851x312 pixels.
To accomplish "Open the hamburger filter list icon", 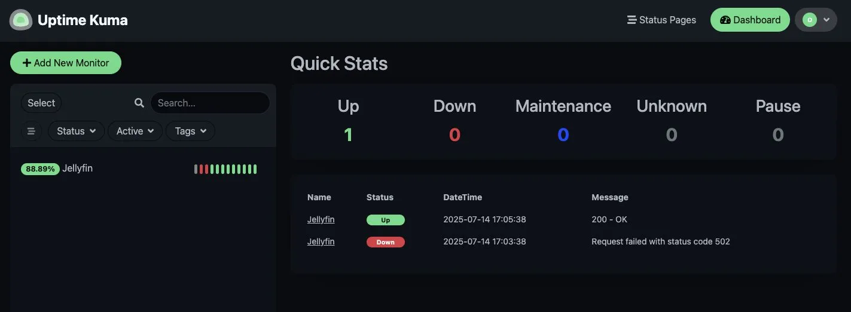I will pos(31,131).
